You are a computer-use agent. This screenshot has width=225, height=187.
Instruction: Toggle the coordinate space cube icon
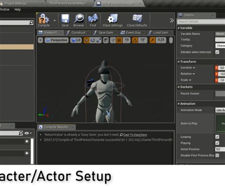click(106, 40)
